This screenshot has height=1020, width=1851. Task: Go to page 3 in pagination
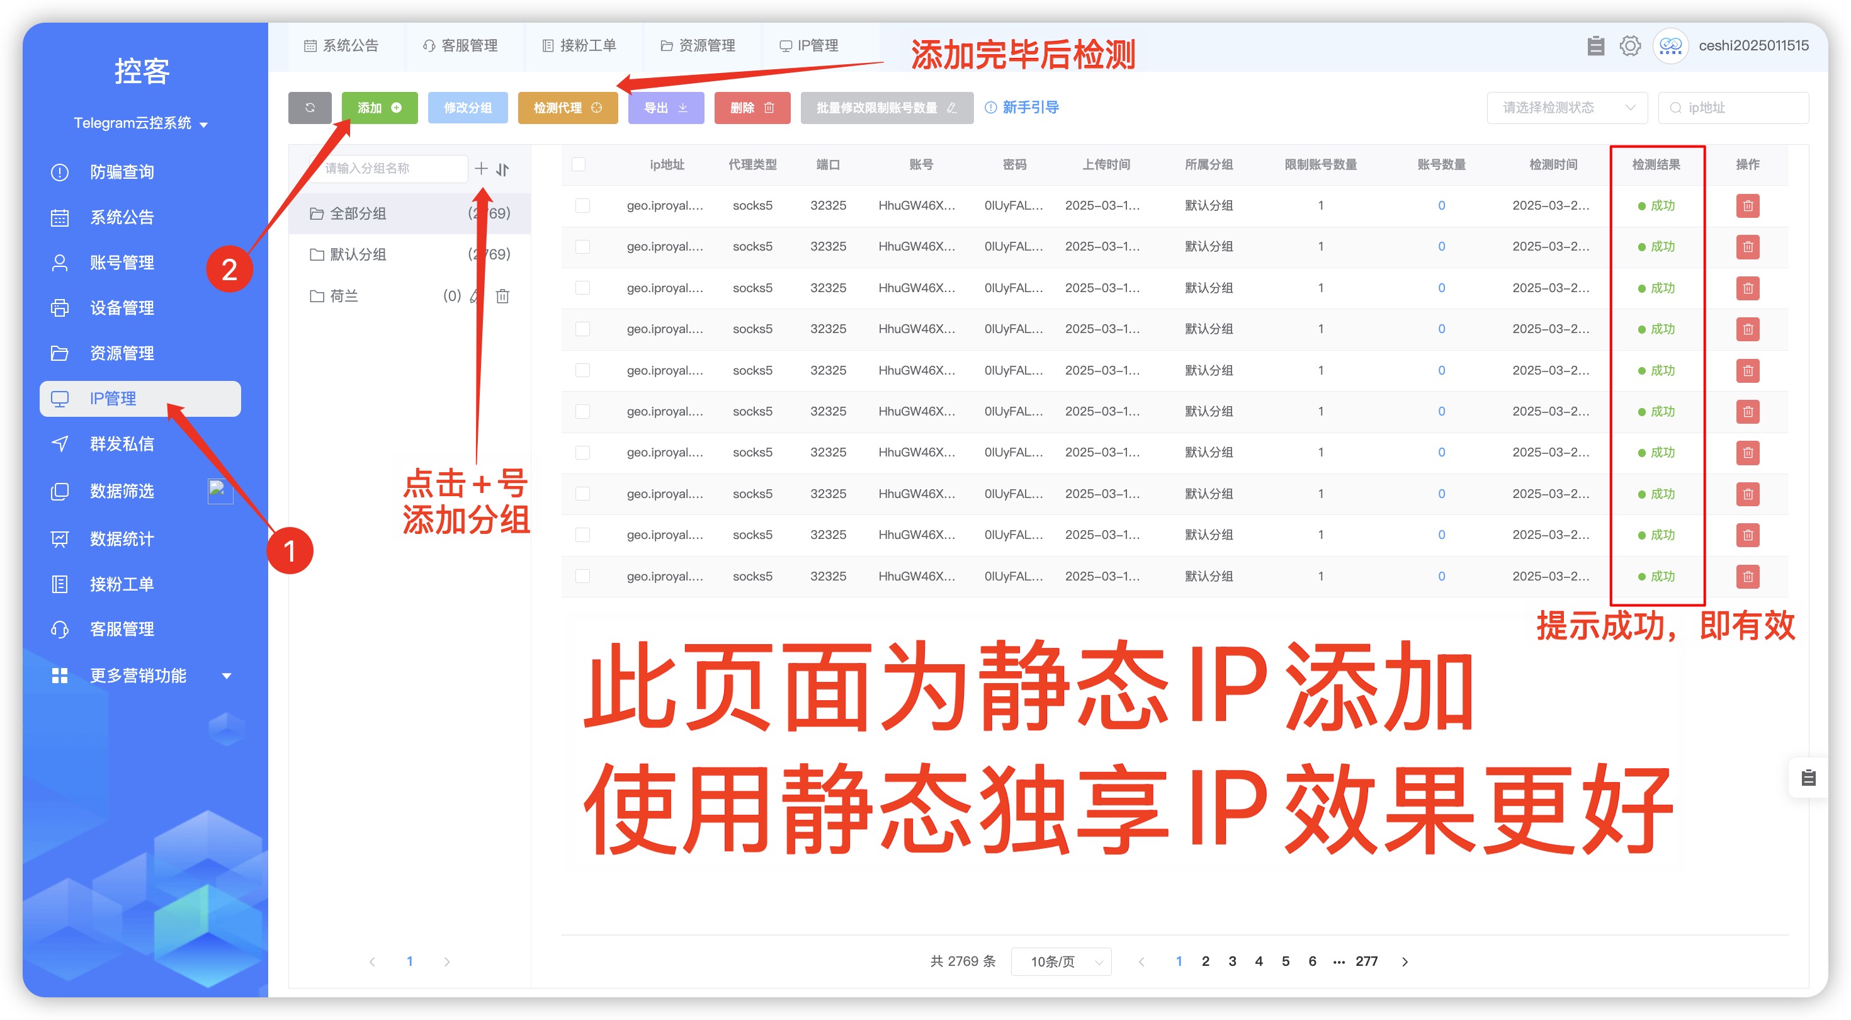coord(1231,962)
